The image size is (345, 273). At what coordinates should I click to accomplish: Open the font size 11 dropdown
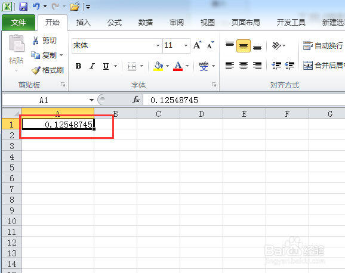186,45
